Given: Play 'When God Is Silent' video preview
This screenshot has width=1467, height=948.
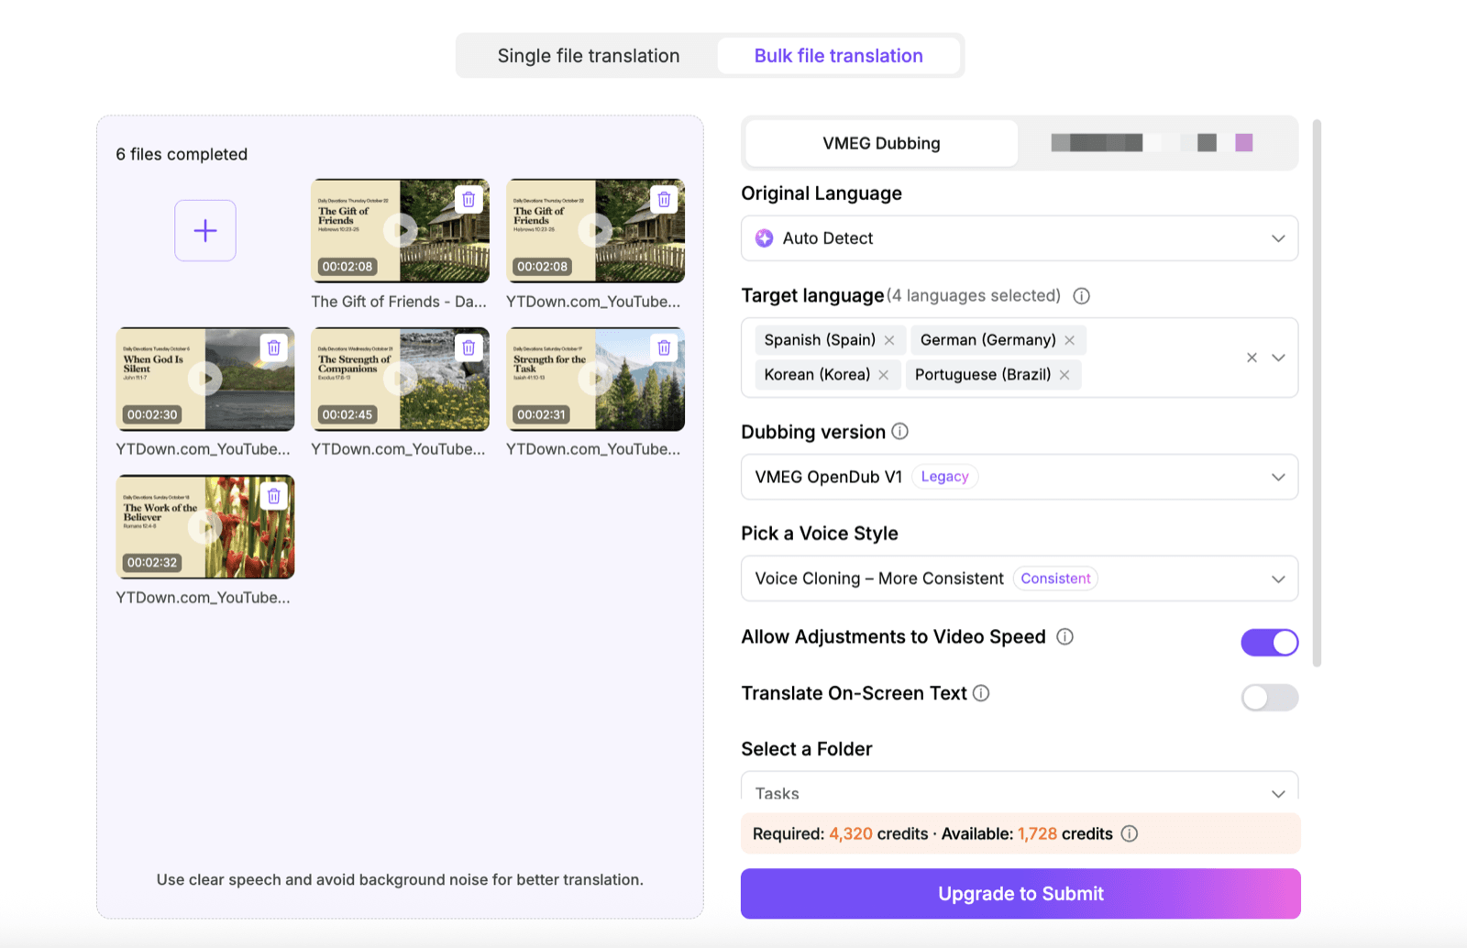Looking at the screenshot, I should point(205,378).
